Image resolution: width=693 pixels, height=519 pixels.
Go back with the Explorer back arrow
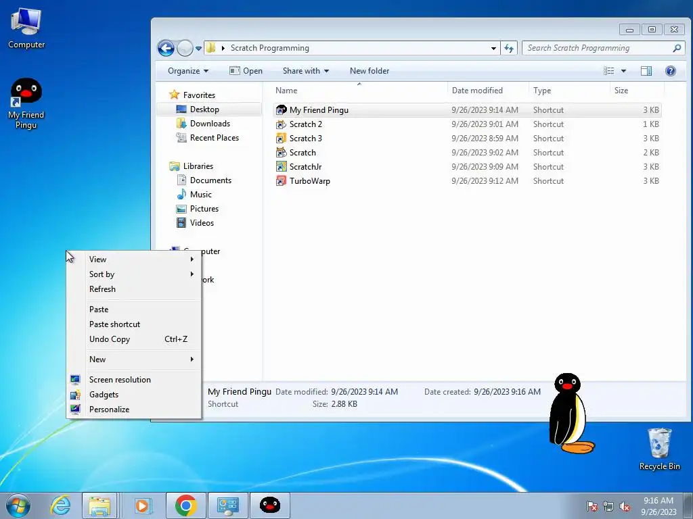tap(166, 48)
